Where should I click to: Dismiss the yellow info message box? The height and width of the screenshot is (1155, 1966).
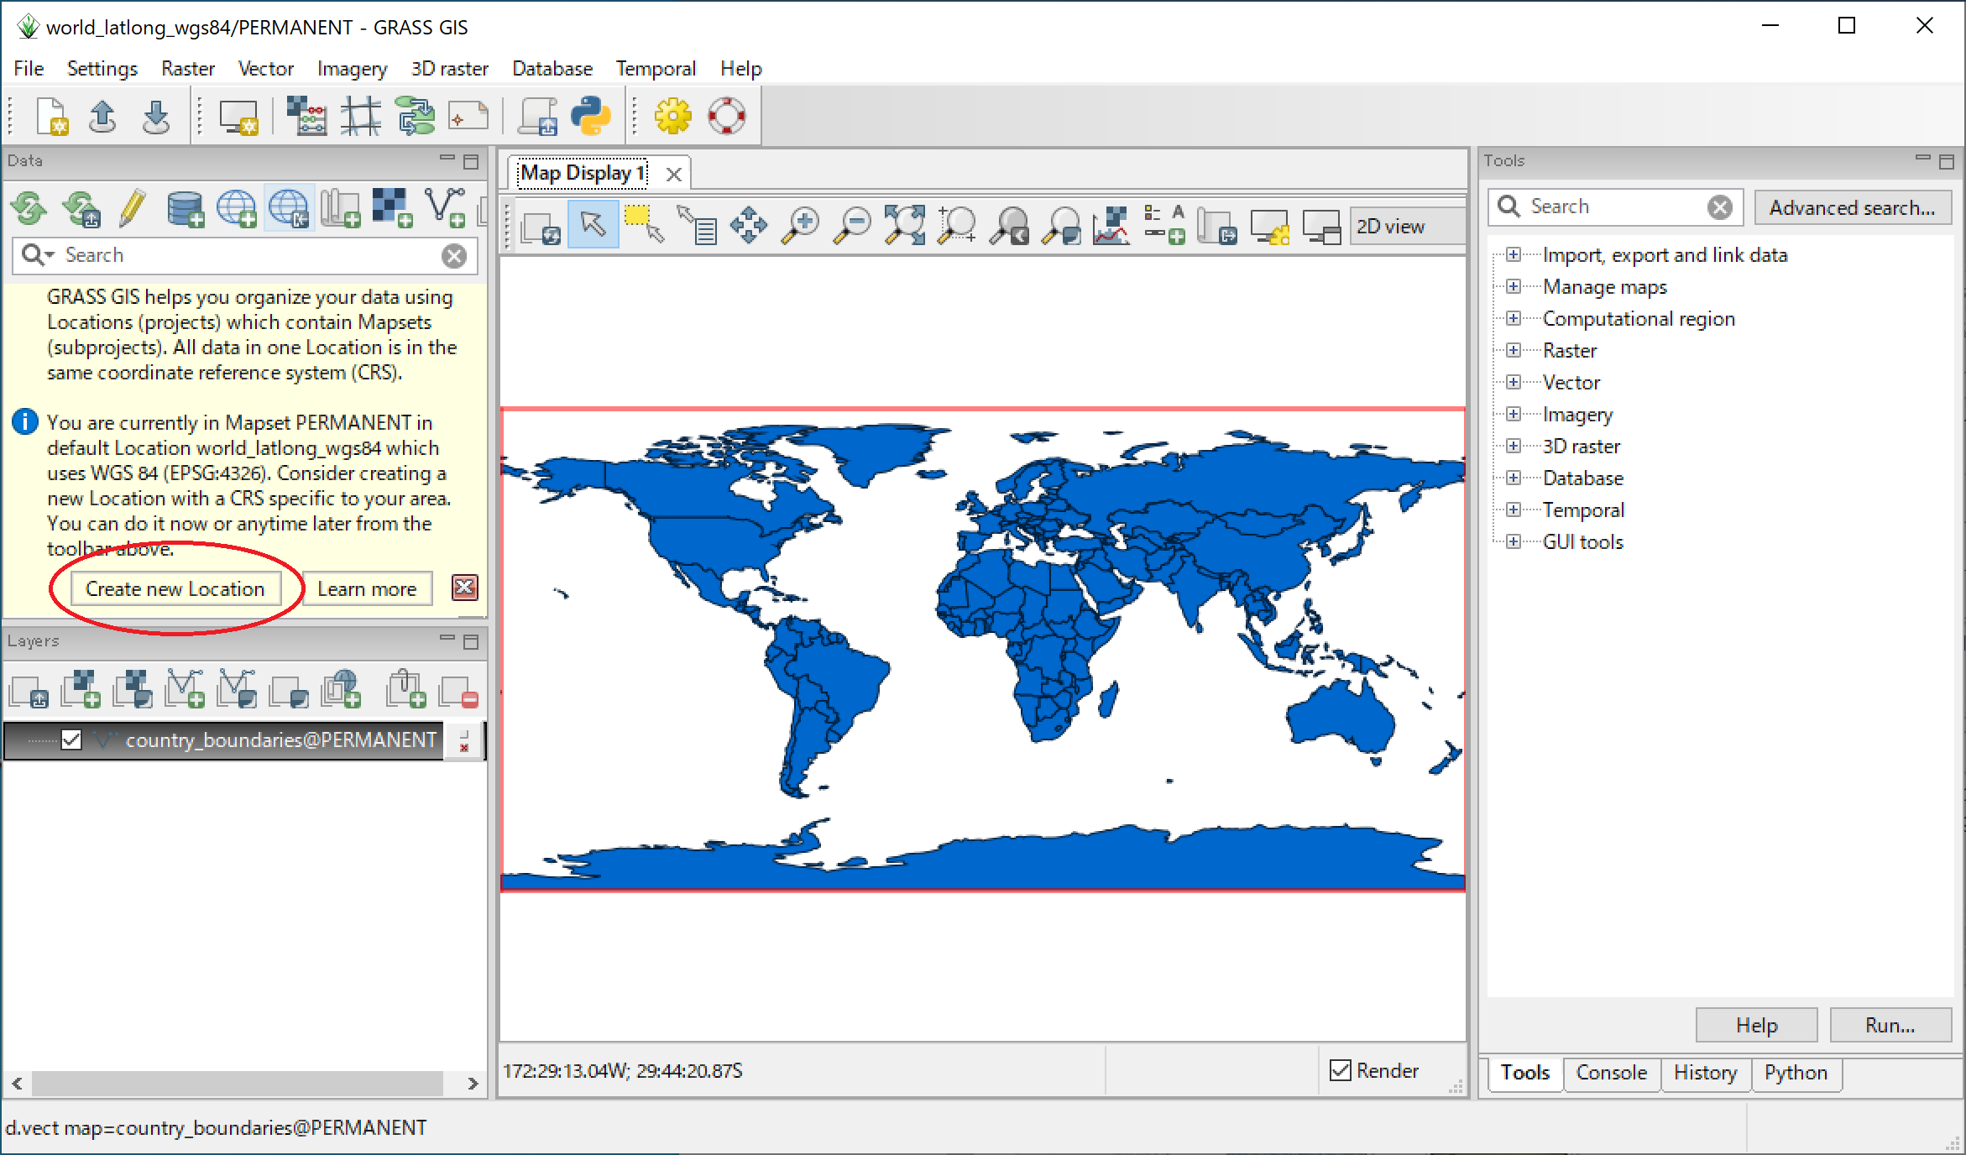pos(464,588)
